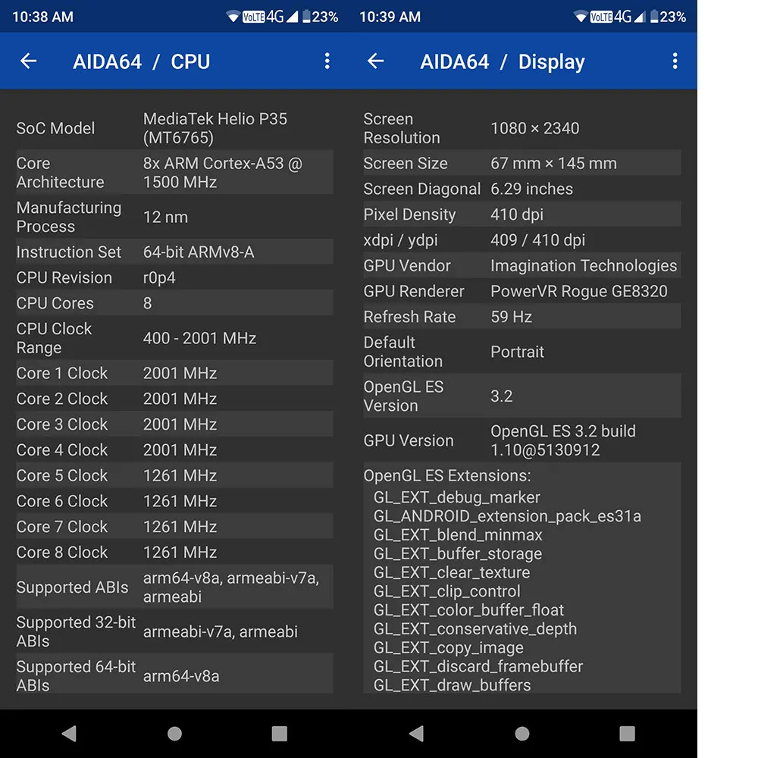This screenshot has width=758, height=758.
Task: Tap recent apps button under Display screen
Action: [x=627, y=733]
